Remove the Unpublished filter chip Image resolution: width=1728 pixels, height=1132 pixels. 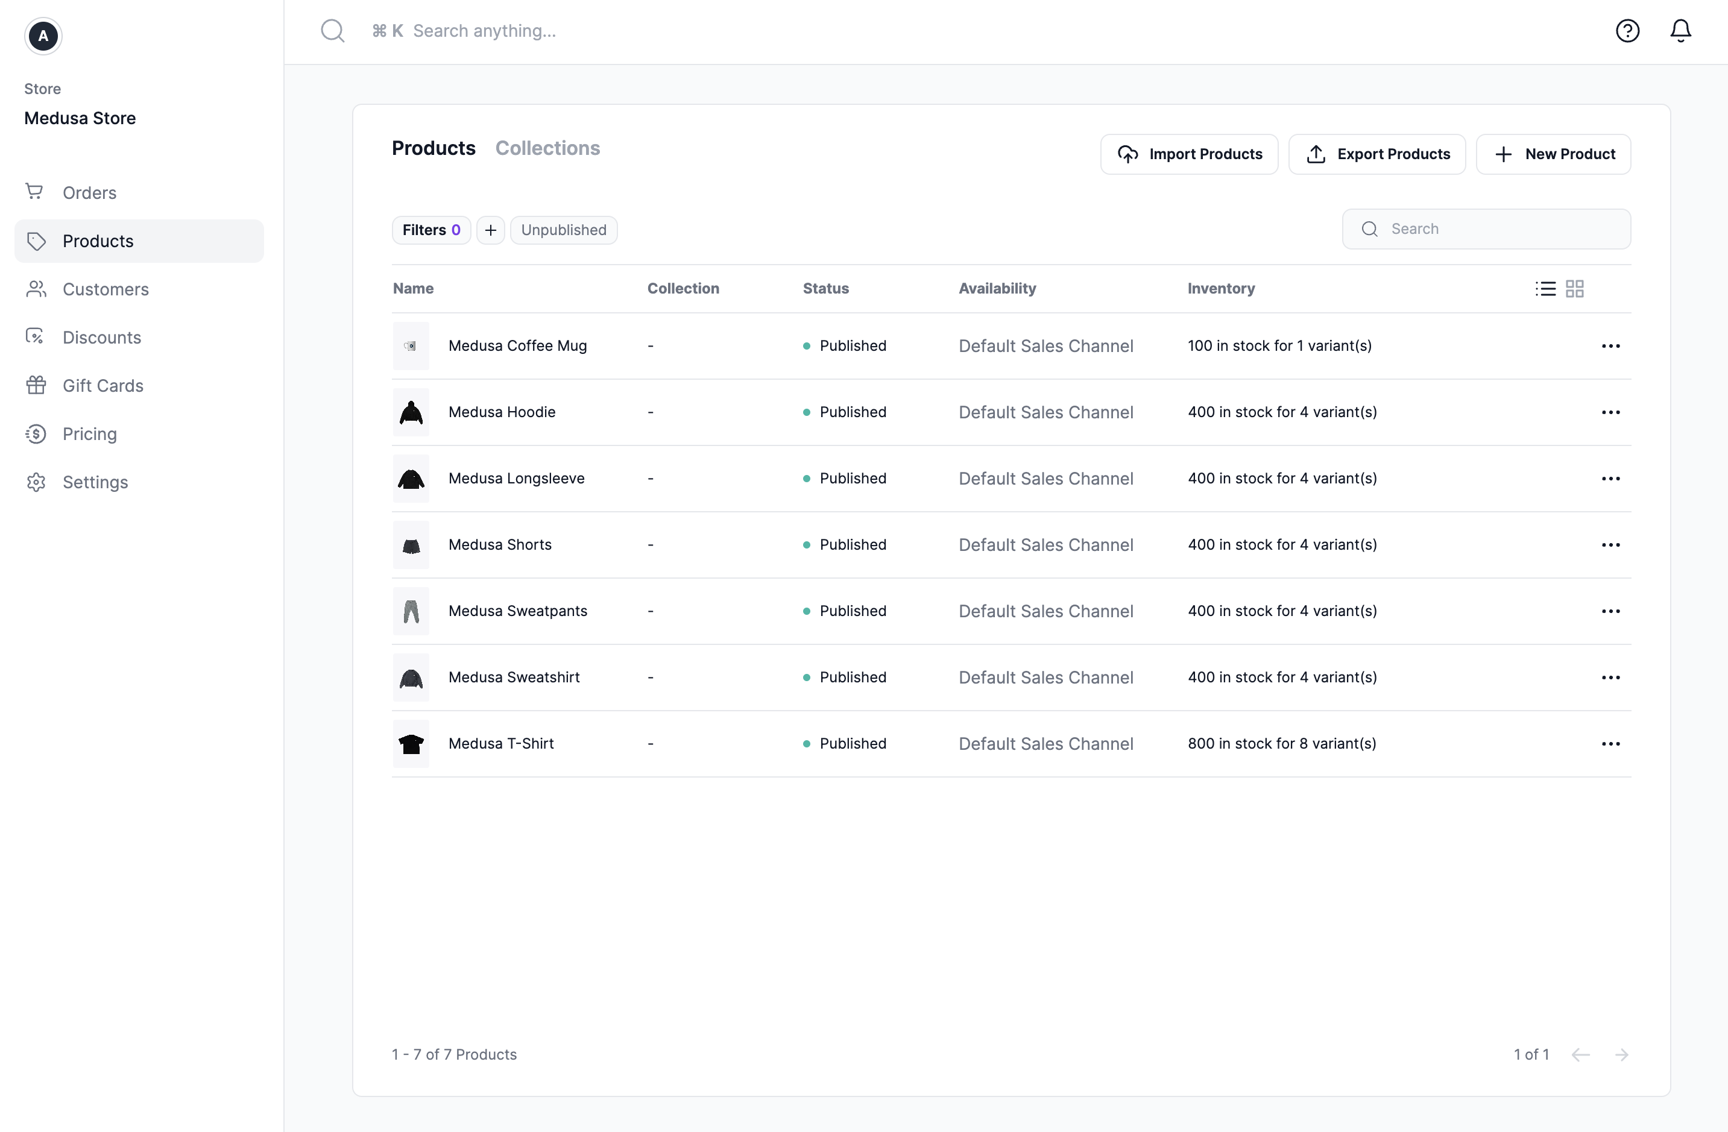coord(563,229)
